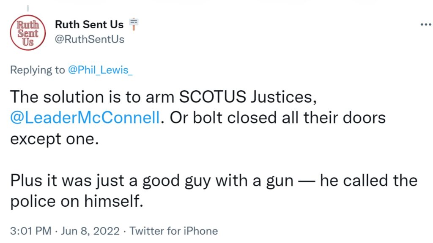Viewport: 433px width, 243px height.
Task: Click the words 'except one.' in the tweet
Action: 55,139
